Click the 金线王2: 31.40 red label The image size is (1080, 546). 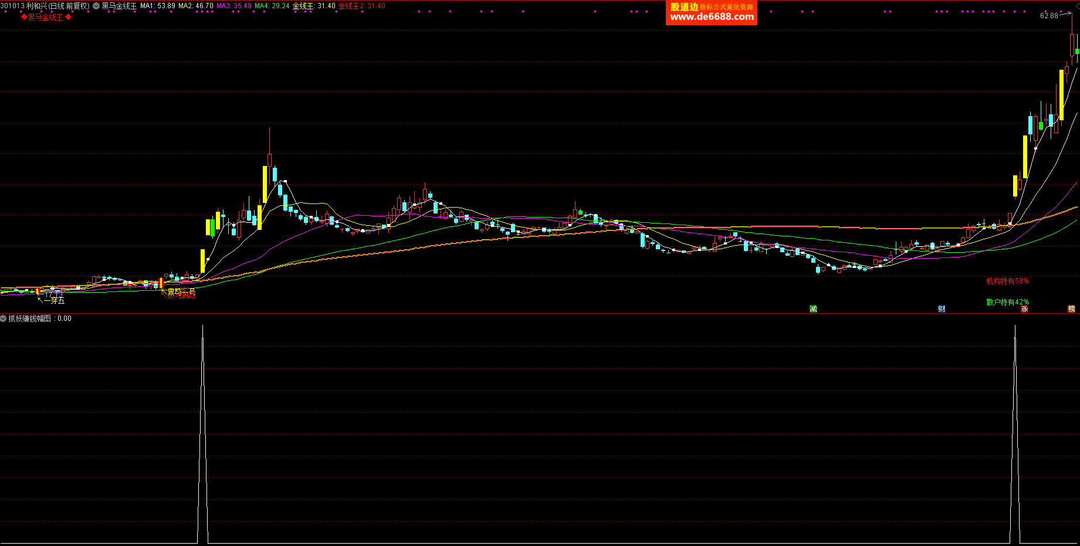362,6
